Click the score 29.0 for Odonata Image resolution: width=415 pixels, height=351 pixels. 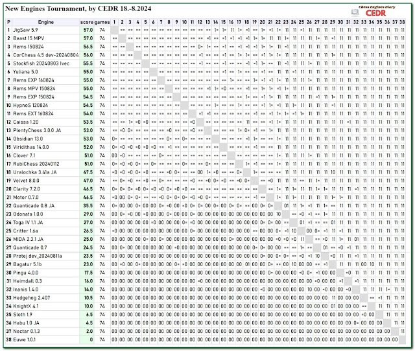88,214
